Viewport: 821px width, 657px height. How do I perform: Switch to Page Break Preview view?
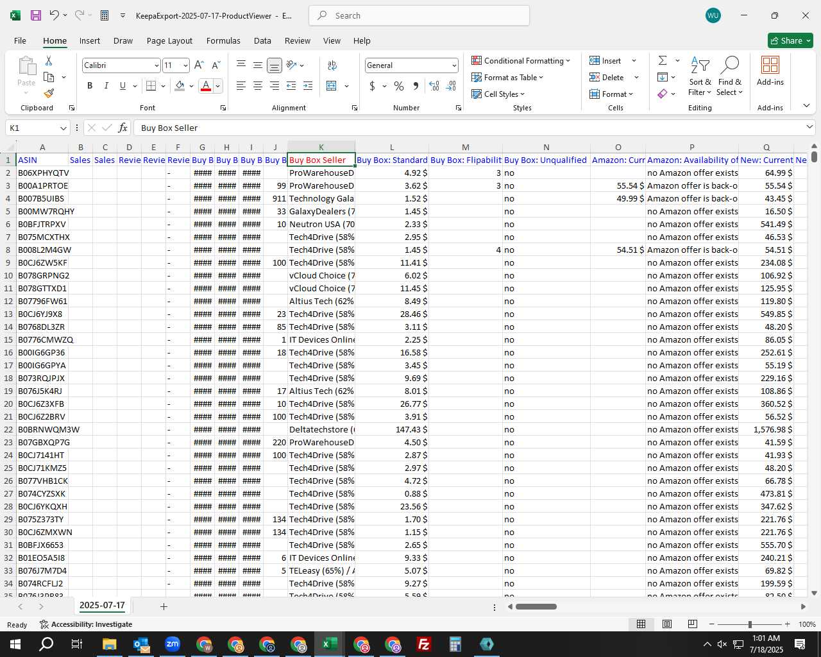(693, 624)
